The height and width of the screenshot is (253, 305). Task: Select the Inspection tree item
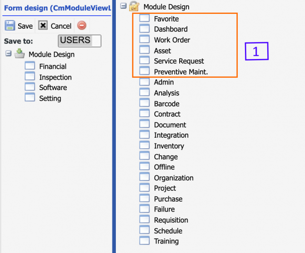click(55, 77)
